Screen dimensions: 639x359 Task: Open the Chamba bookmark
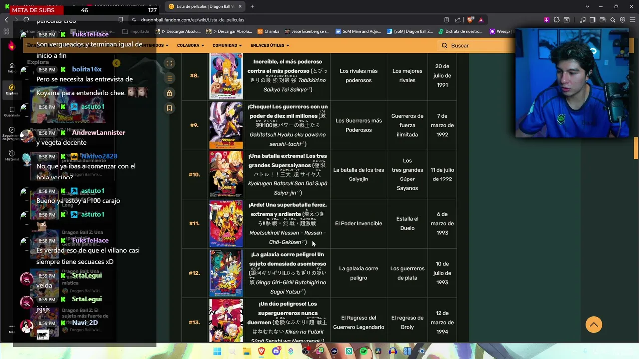268,31
